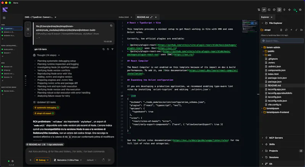Toggle the left sidebar panel icon
This screenshot has height=167, width=305.
click(4, 18)
